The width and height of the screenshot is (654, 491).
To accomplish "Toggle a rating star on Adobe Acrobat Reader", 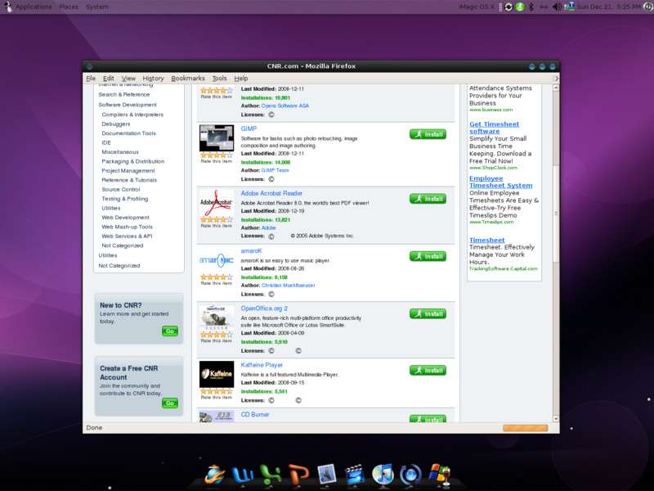I will coord(214,218).
